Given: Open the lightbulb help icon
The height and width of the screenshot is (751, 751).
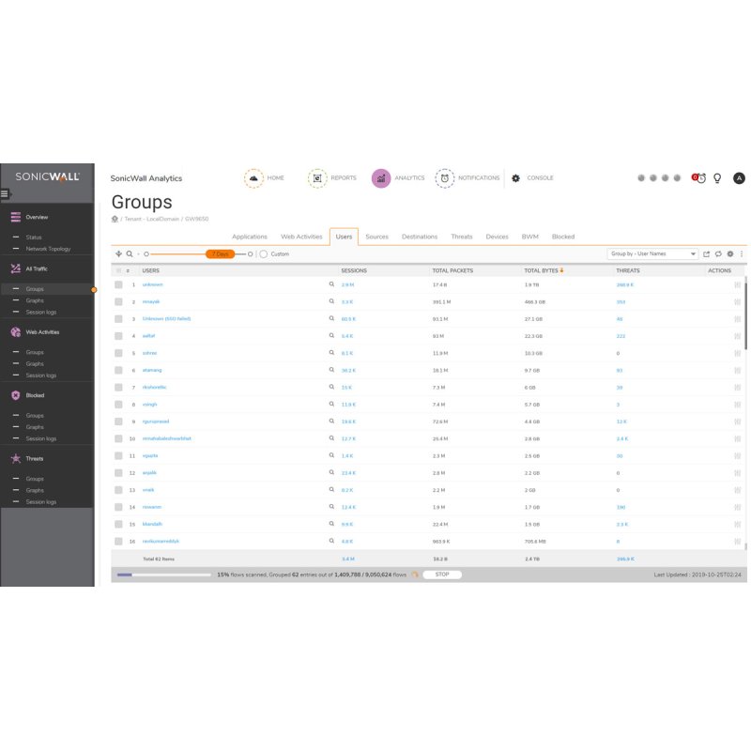Looking at the screenshot, I should coord(717,177).
